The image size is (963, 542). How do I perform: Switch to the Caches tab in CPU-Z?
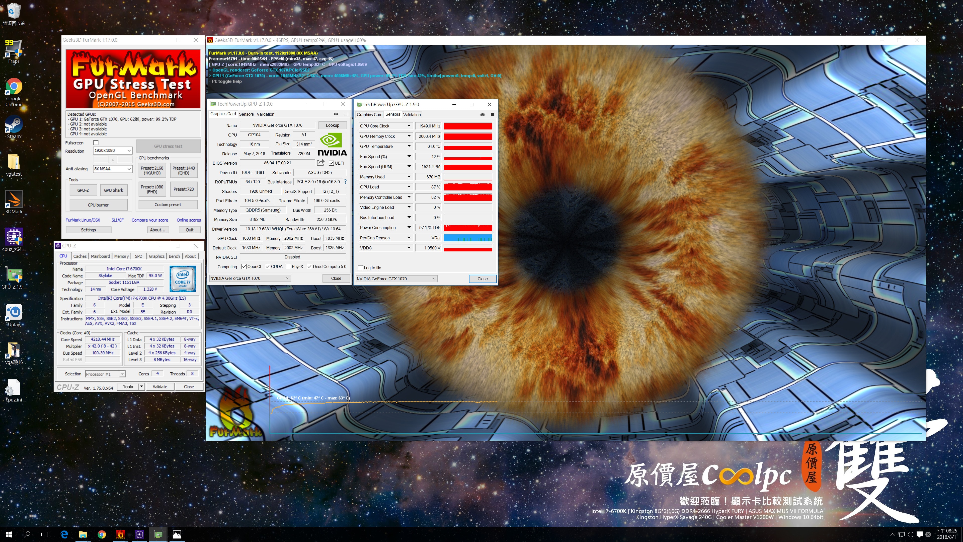tap(80, 256)
